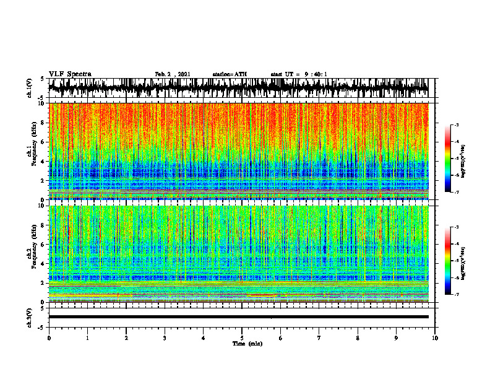This screenshot has height=379, width=490.
Task: Click ch.2 frequency axis tick "4"
Action: point(44,264)
